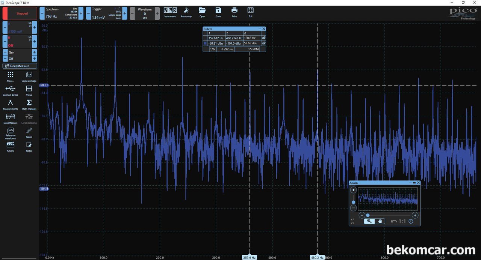This screenshot has height=260, width=481.
Task: Open a saved waveform file
Action: (203, 12)
